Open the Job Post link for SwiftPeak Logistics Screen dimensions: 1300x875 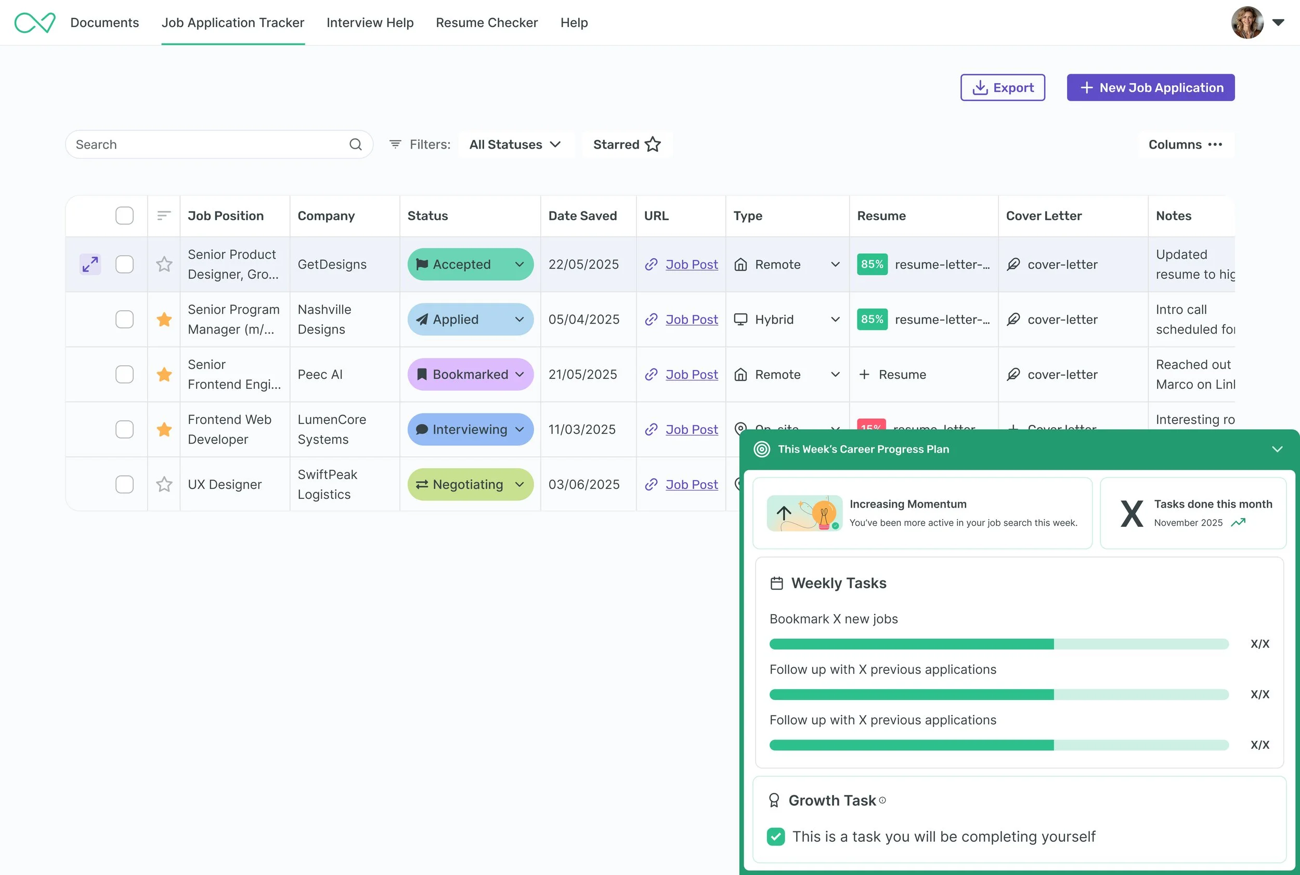(691, 484)
